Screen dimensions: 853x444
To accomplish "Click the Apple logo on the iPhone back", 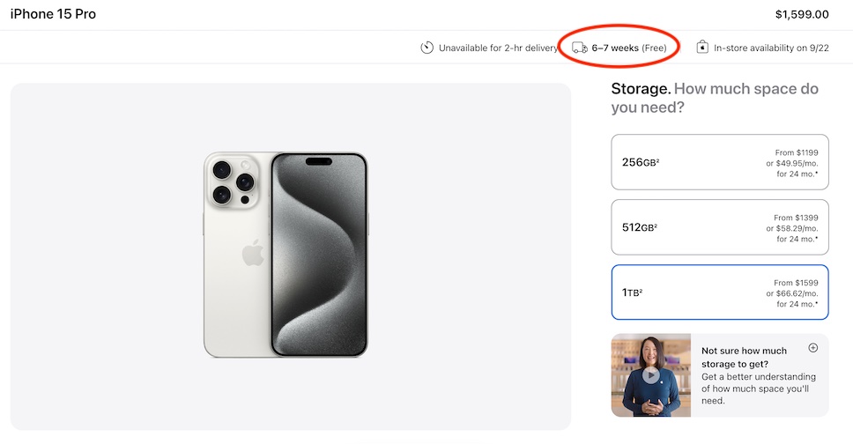I will [x=253, y=255].
